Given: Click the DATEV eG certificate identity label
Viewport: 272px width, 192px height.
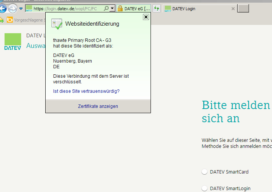Looking at the screenshot, I should 137,9.
